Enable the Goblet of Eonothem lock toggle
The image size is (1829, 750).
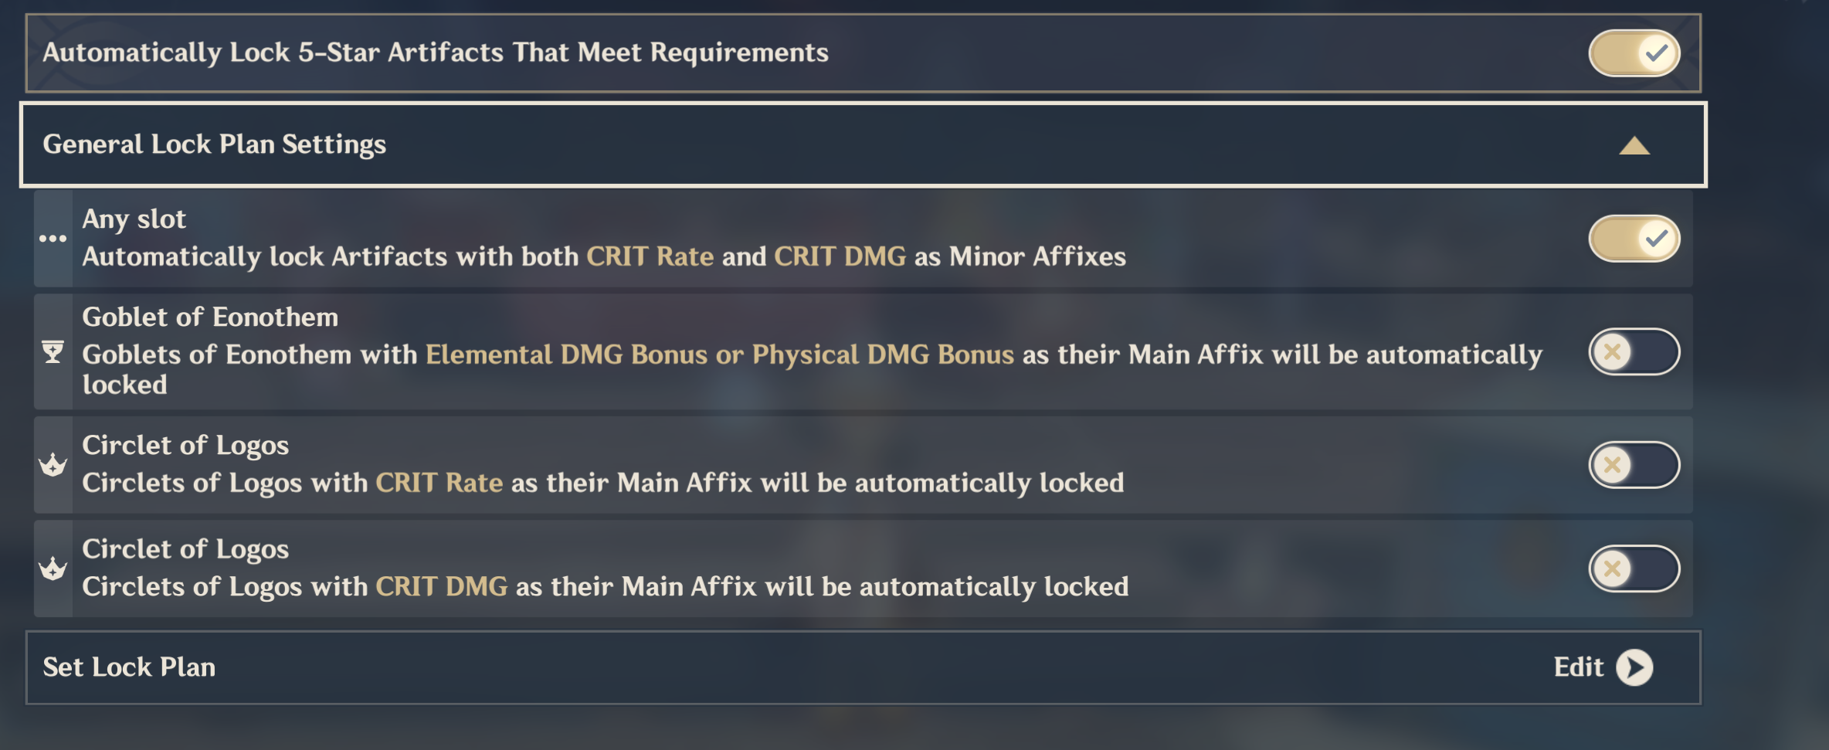(1634, 352)
